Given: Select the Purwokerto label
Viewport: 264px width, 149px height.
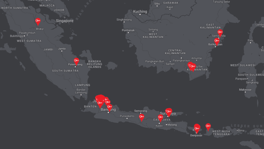Looking at the screenshot, I should [x=127, y=116].
